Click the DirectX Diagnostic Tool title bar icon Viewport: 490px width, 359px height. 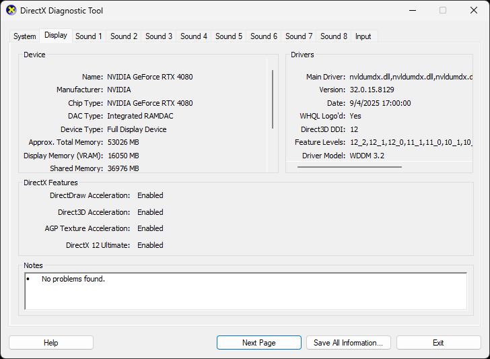11,11
